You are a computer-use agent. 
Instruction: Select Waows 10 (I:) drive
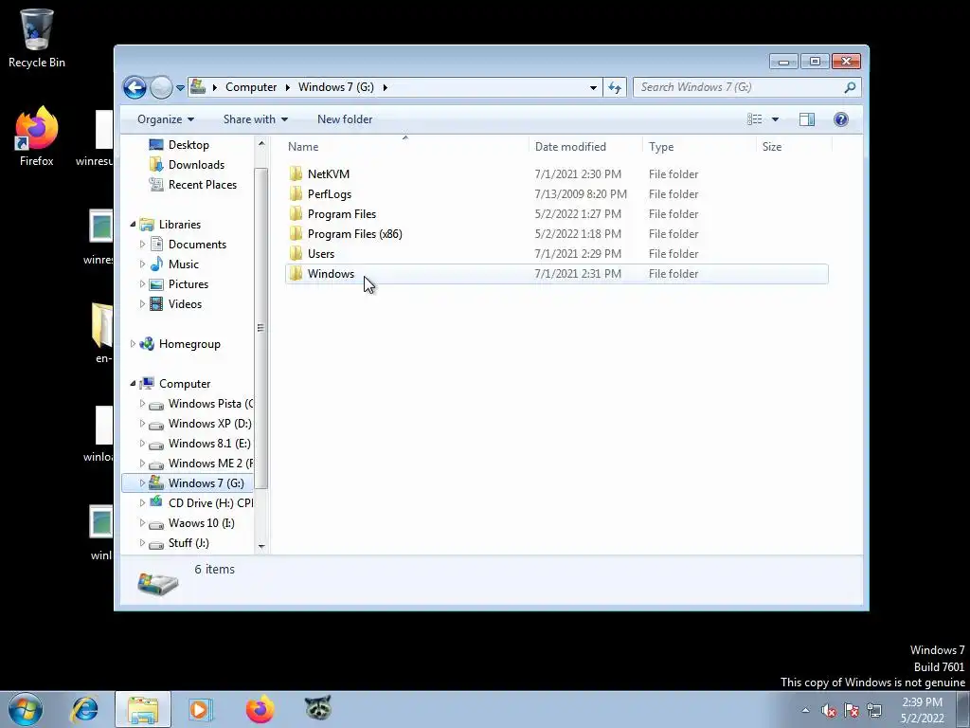[201, 522]
